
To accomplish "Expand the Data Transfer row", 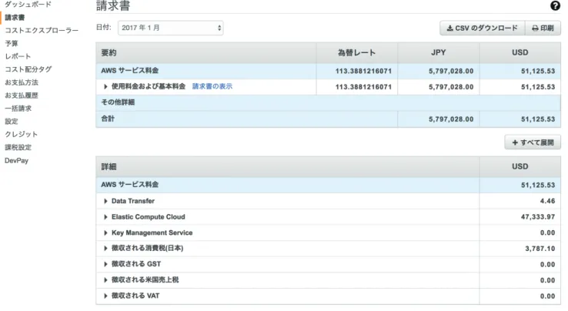I will click(x=105, y=201).
